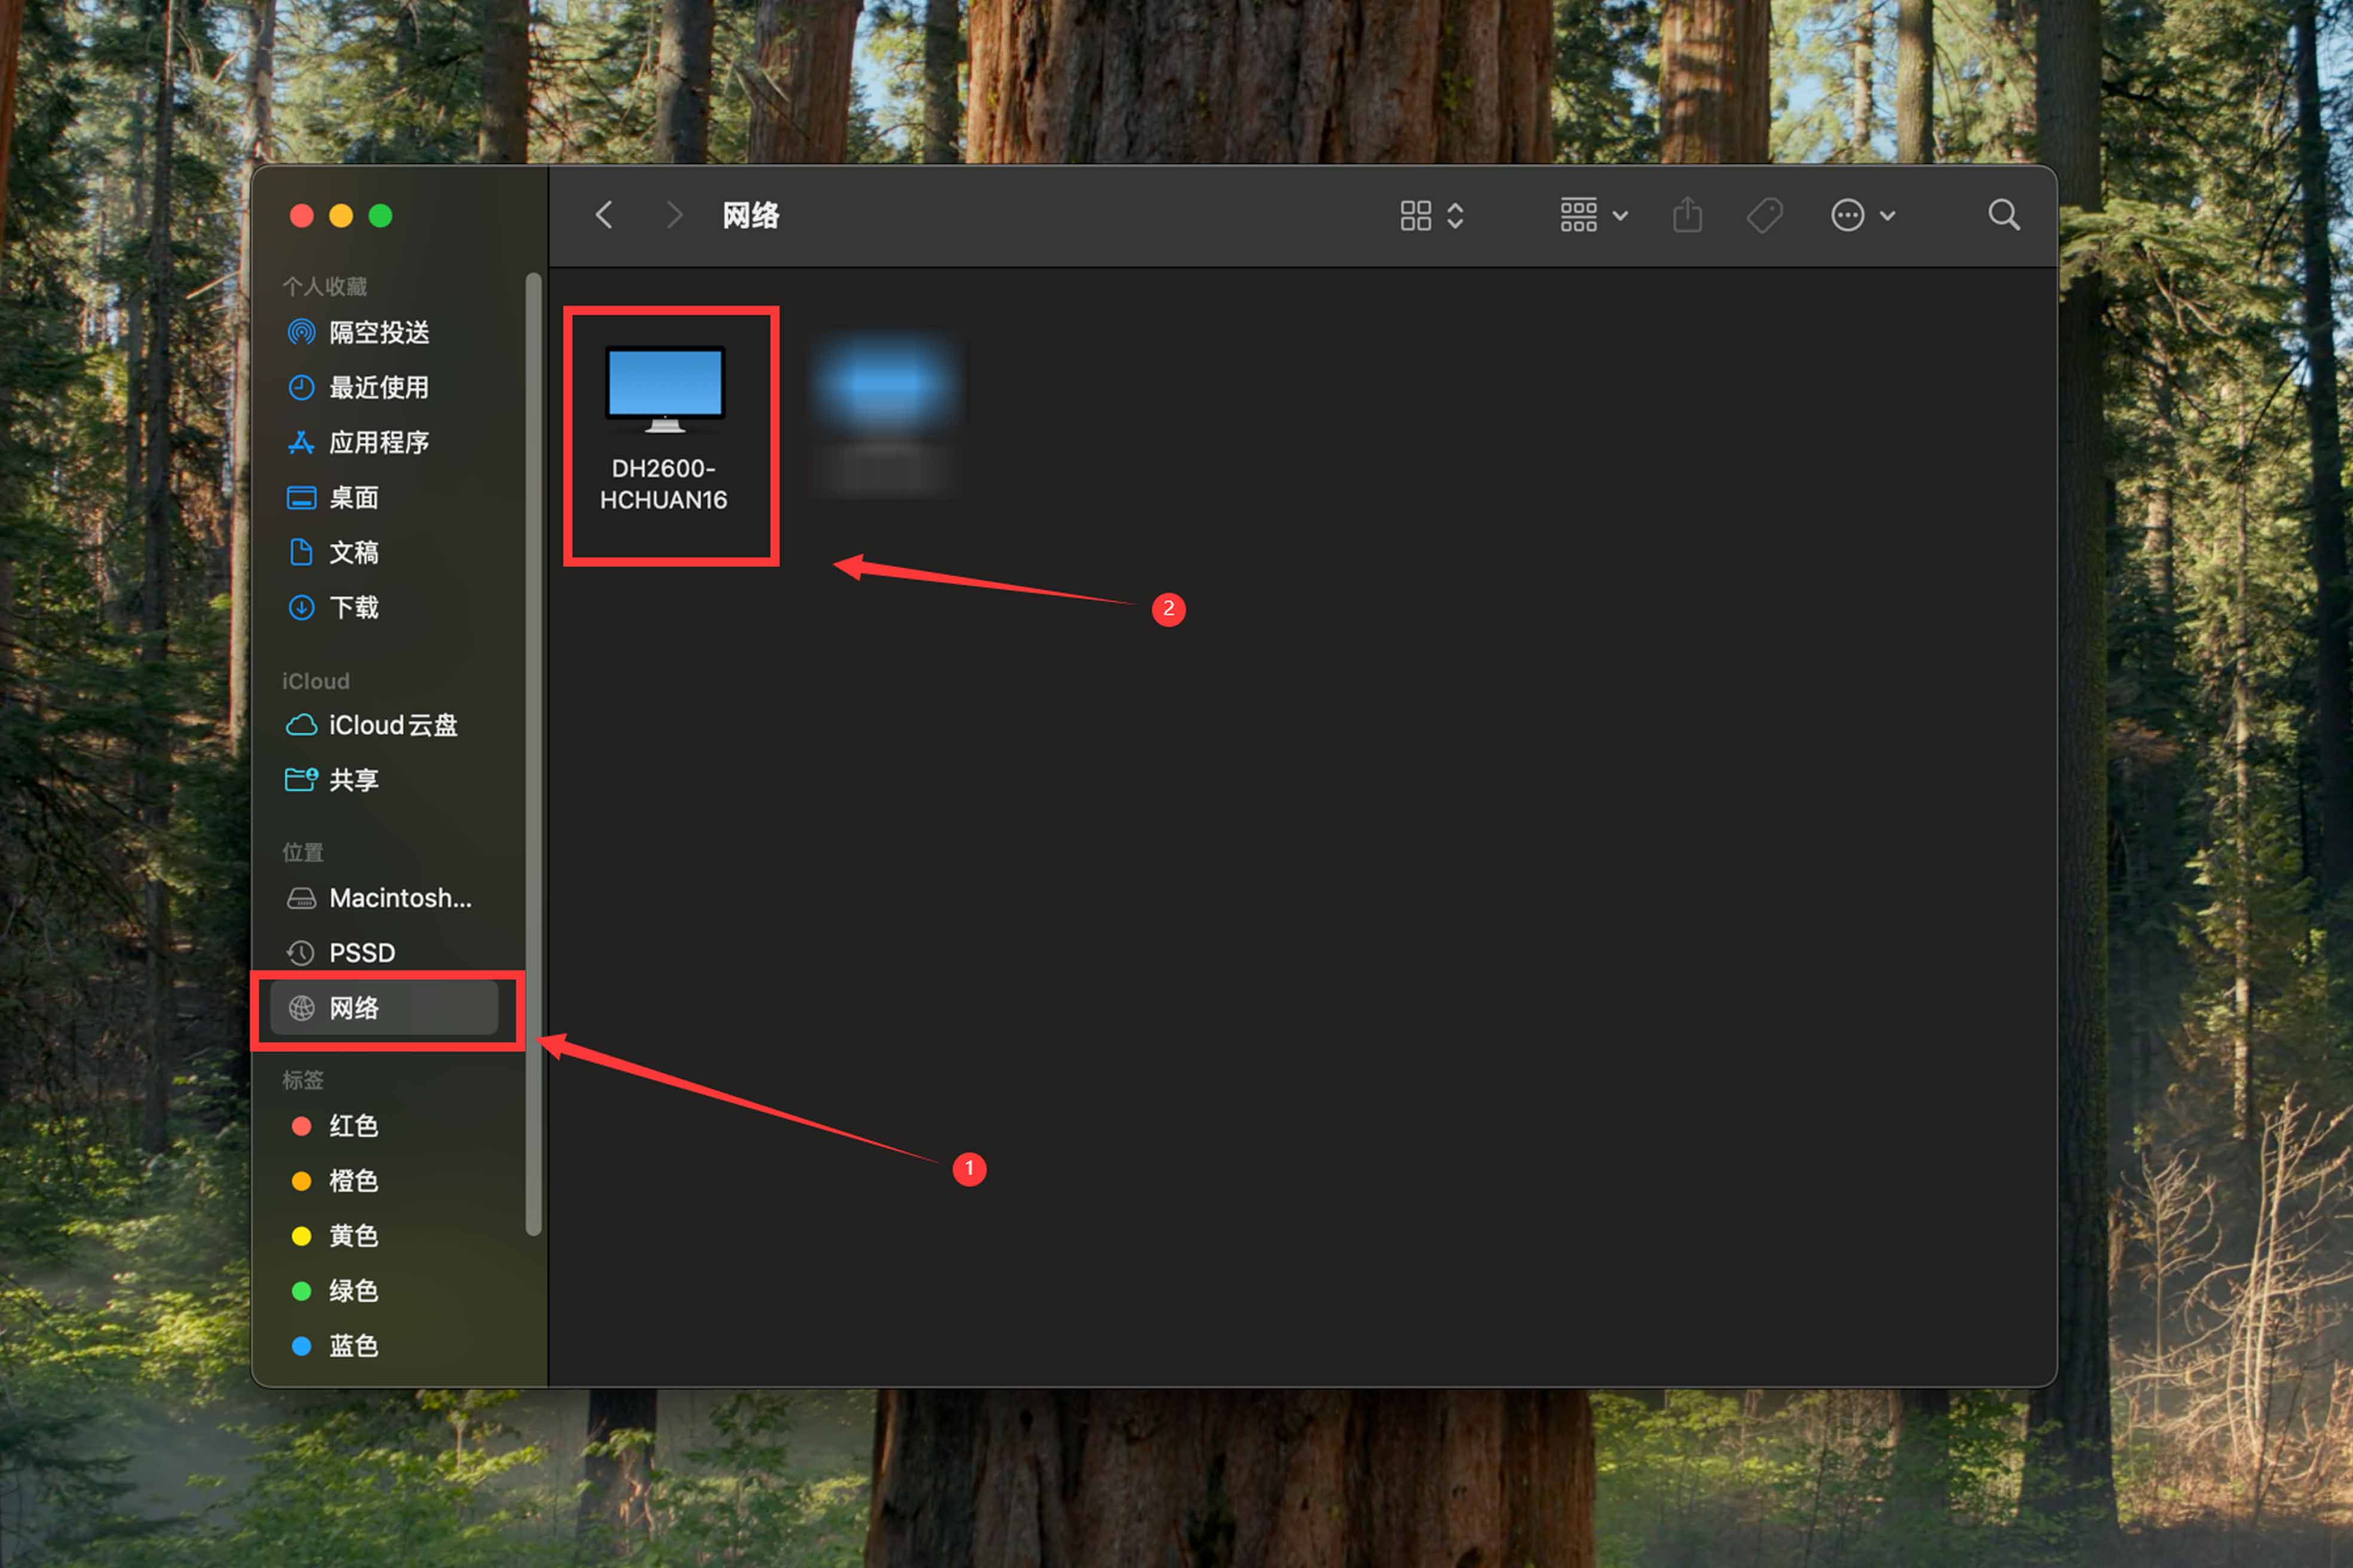Go back with the left chevron
This screenshot has width=2353, height=1568.
604,215
